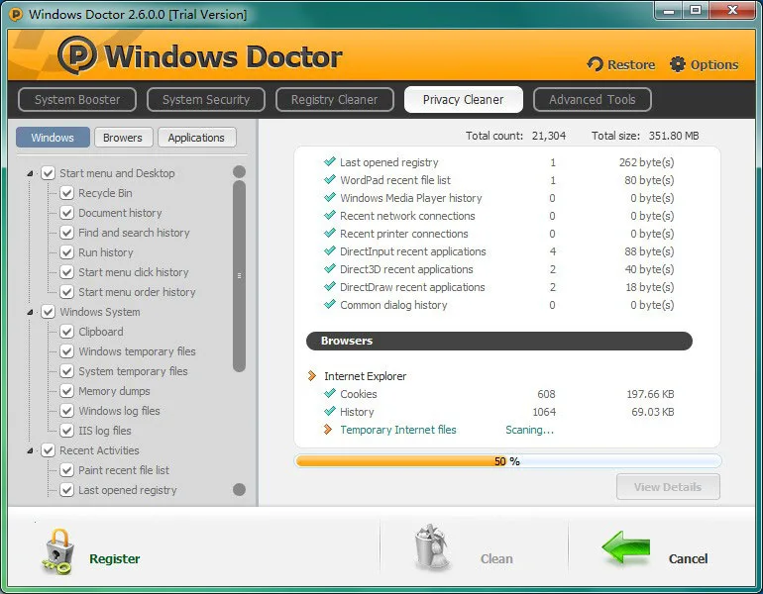763x594 pixels.
Task: Open the System Booster section
Action: pos(77,100)
